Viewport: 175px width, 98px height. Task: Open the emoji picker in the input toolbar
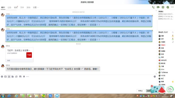tap(2, 77)
